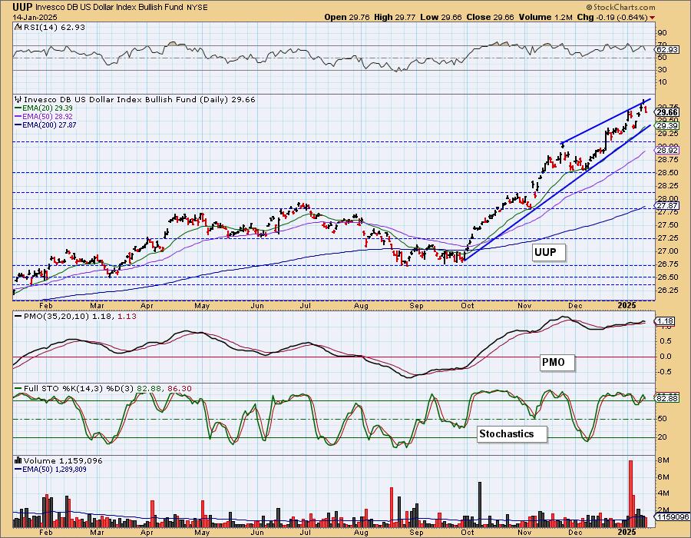
Task: Click the 1159096 tag on the volume axis
Action: pyautogui.click(x=672, y=516)
